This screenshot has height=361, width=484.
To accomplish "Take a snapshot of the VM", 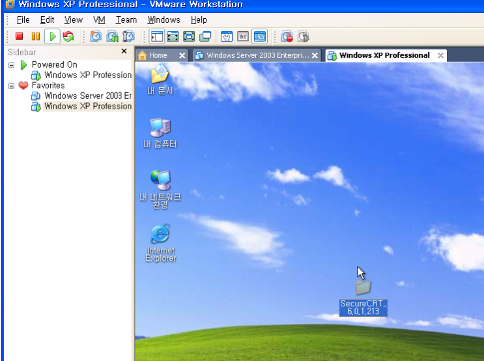I will (x=96, y=36).
